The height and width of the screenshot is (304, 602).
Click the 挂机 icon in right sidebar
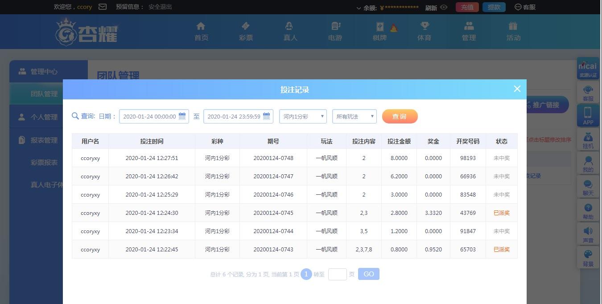pyautogui.click(x=588, y=140)
